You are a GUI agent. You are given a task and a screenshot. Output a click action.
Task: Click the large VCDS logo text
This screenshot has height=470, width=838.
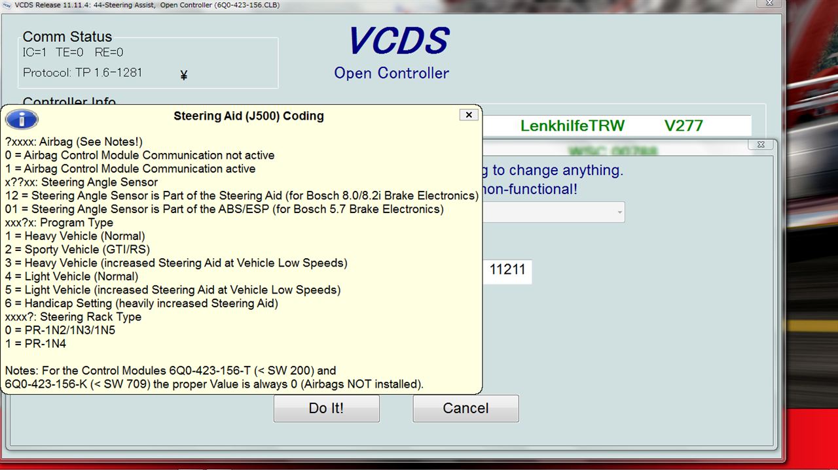pyautogui.click(x=398, y=41)
